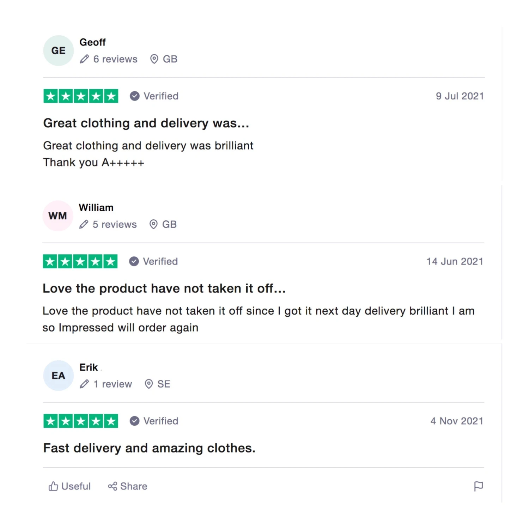Click William's 5 reviews count
This screenshot has width=529, height=529.
[115, 224]
